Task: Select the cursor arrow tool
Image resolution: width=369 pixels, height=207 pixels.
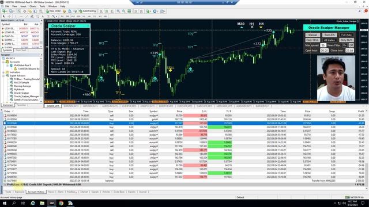Action: click(3, 17)
